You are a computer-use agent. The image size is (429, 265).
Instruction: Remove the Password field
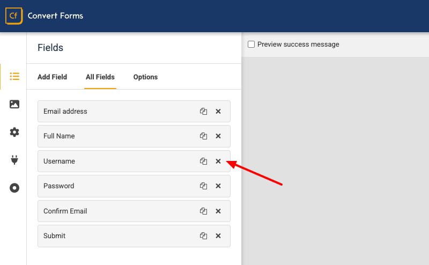tap(218, 186)
